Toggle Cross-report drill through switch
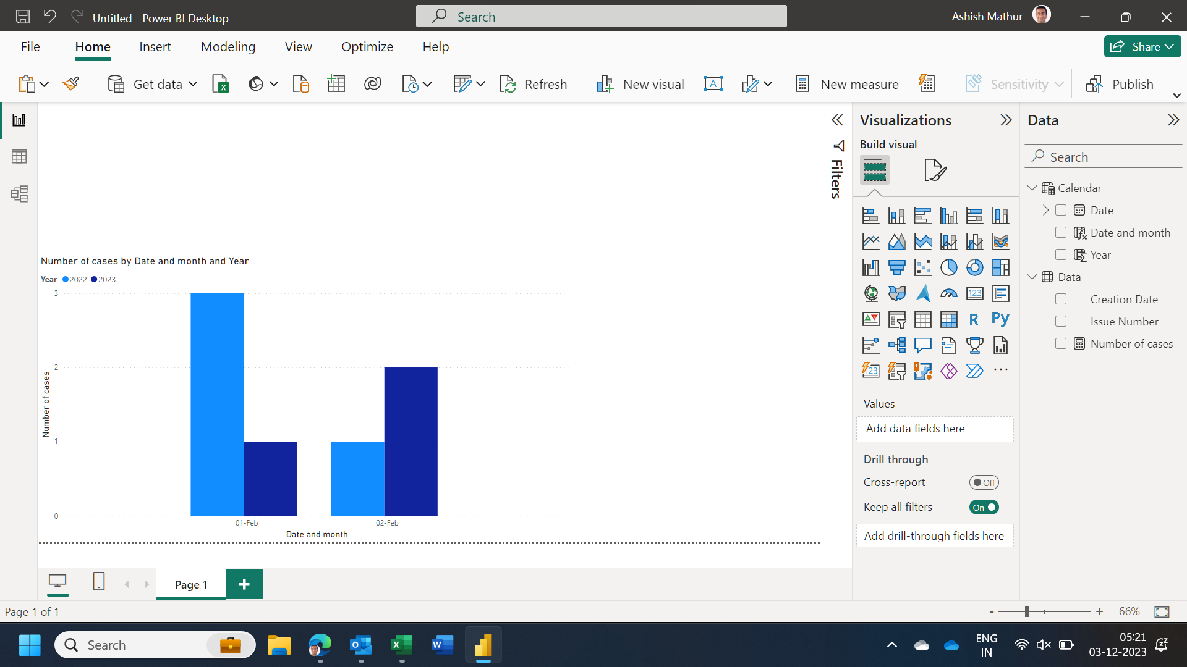This screenshot has width=1187, height=667. (x=984, y=483)
